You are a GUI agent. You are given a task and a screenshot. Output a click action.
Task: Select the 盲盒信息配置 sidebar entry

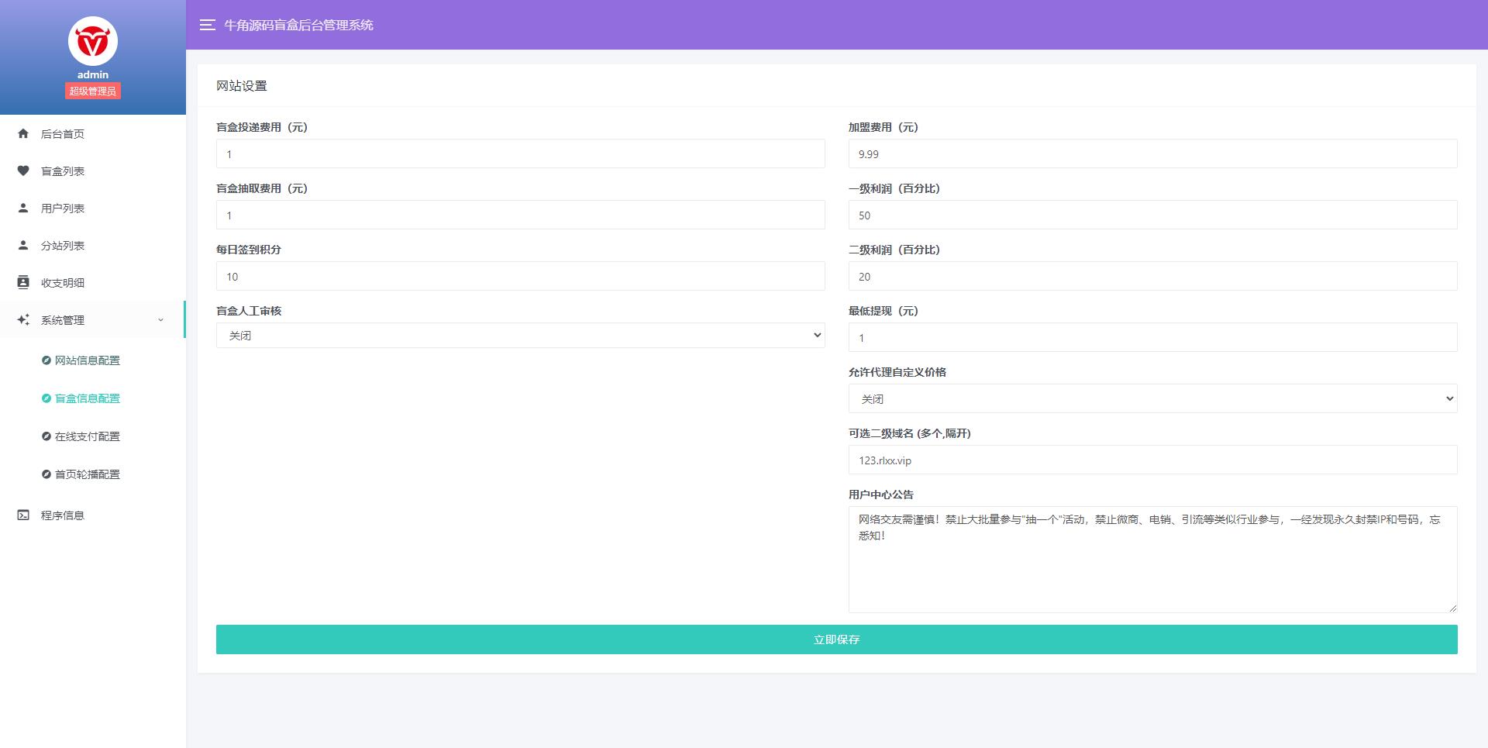point(86,398)
